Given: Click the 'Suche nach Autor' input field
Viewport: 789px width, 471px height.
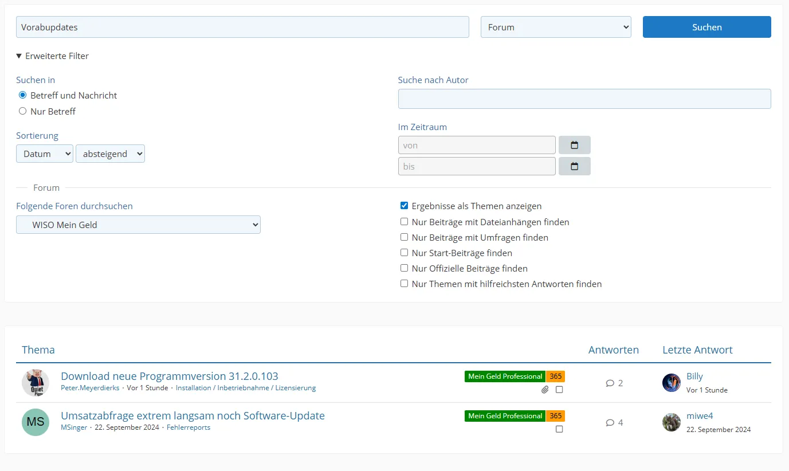Looking at the screenshot, I should 584,99.
